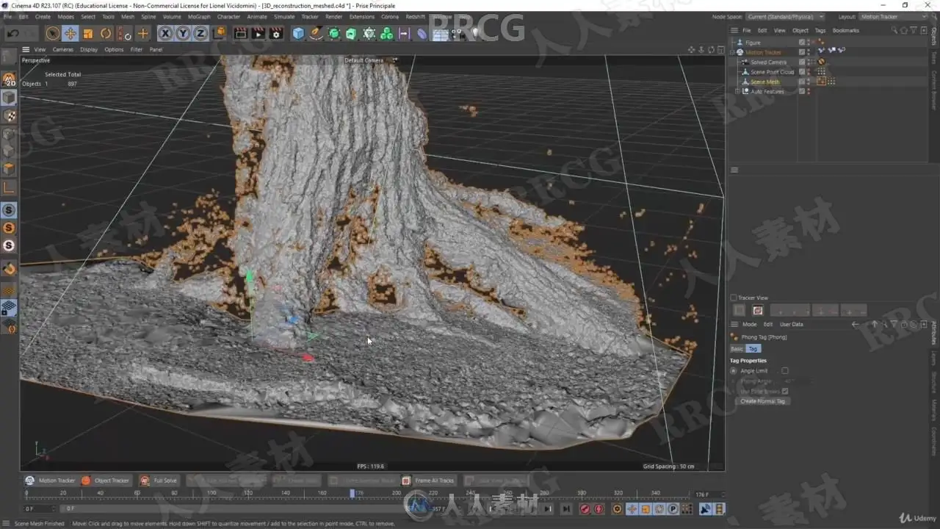Select the Rotate tool icon
This screenshot has height=529, width=940.
click(106, 33)
